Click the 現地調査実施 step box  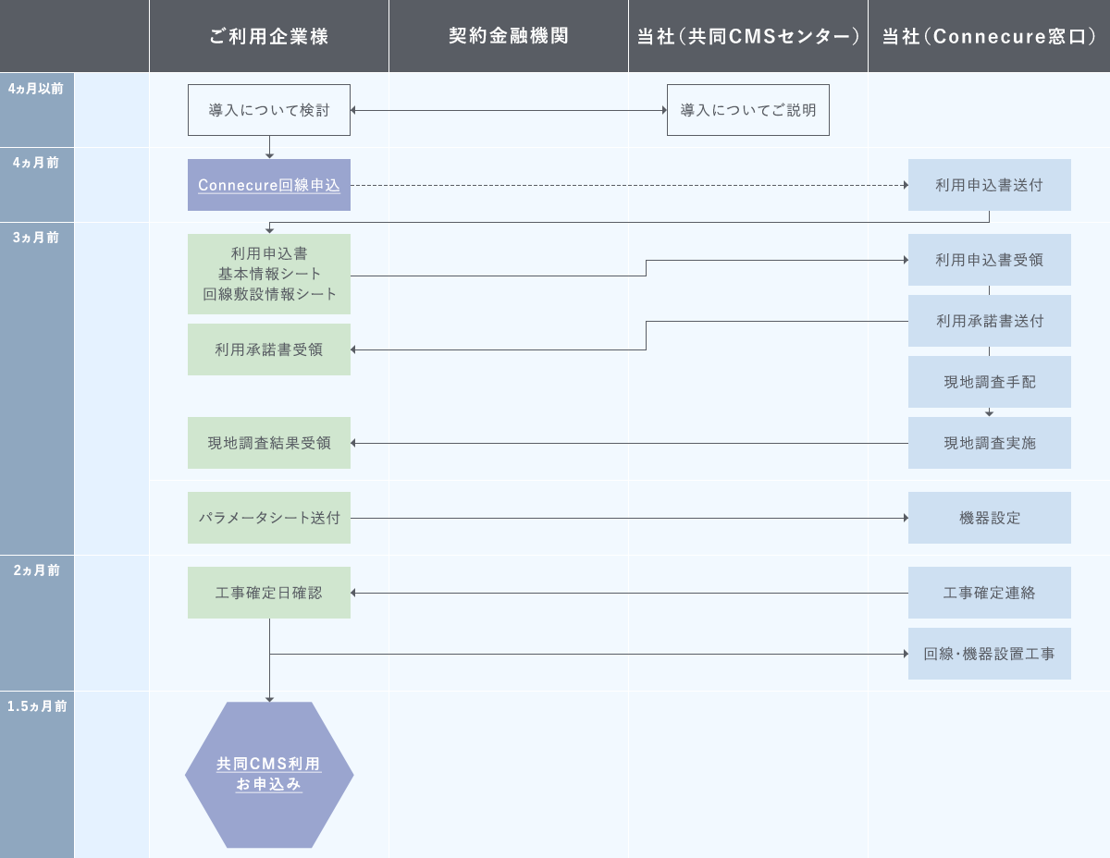(989, 443)
